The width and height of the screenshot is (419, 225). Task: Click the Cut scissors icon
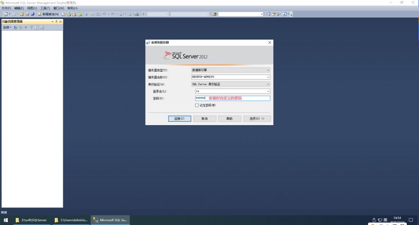86,14
